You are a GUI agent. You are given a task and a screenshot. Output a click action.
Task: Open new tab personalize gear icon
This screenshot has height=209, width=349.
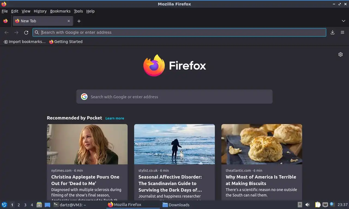(341, 54)
